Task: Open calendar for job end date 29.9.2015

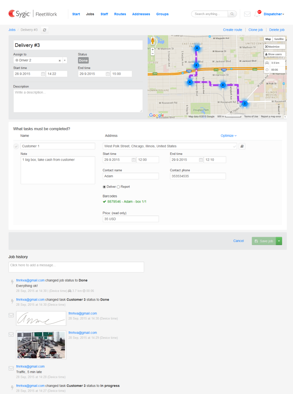Action: 108,74
